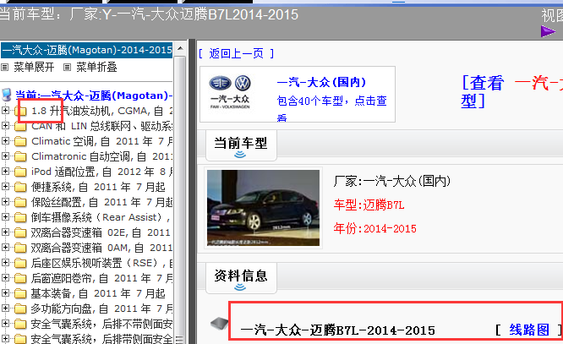Click the folder icon of 后窗遮阳卷帘
563x344 pixels.
point(20,278)
